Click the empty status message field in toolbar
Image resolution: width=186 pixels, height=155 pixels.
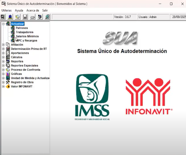click(82, 17)
